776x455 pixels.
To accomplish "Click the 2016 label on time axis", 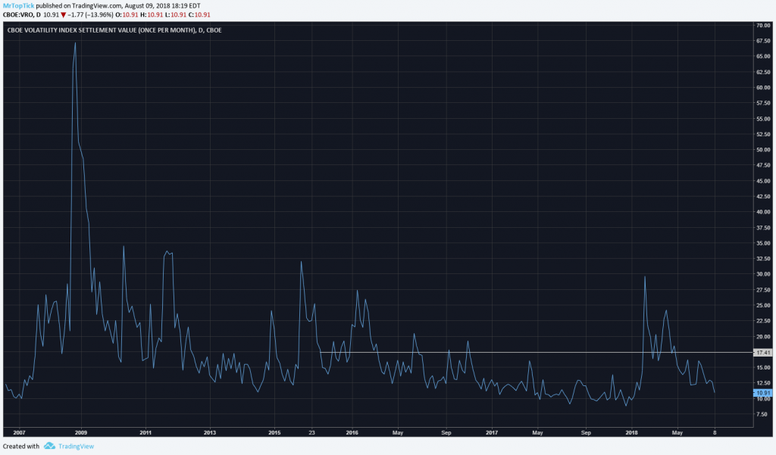I will click(x=352, y=432).
